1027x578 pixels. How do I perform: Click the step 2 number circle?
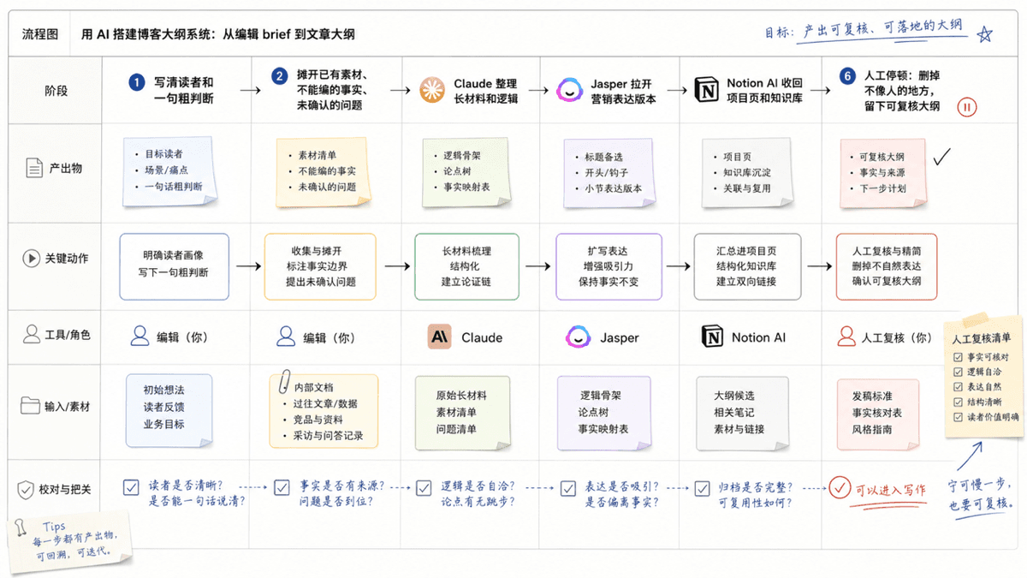tap(280, 76)
